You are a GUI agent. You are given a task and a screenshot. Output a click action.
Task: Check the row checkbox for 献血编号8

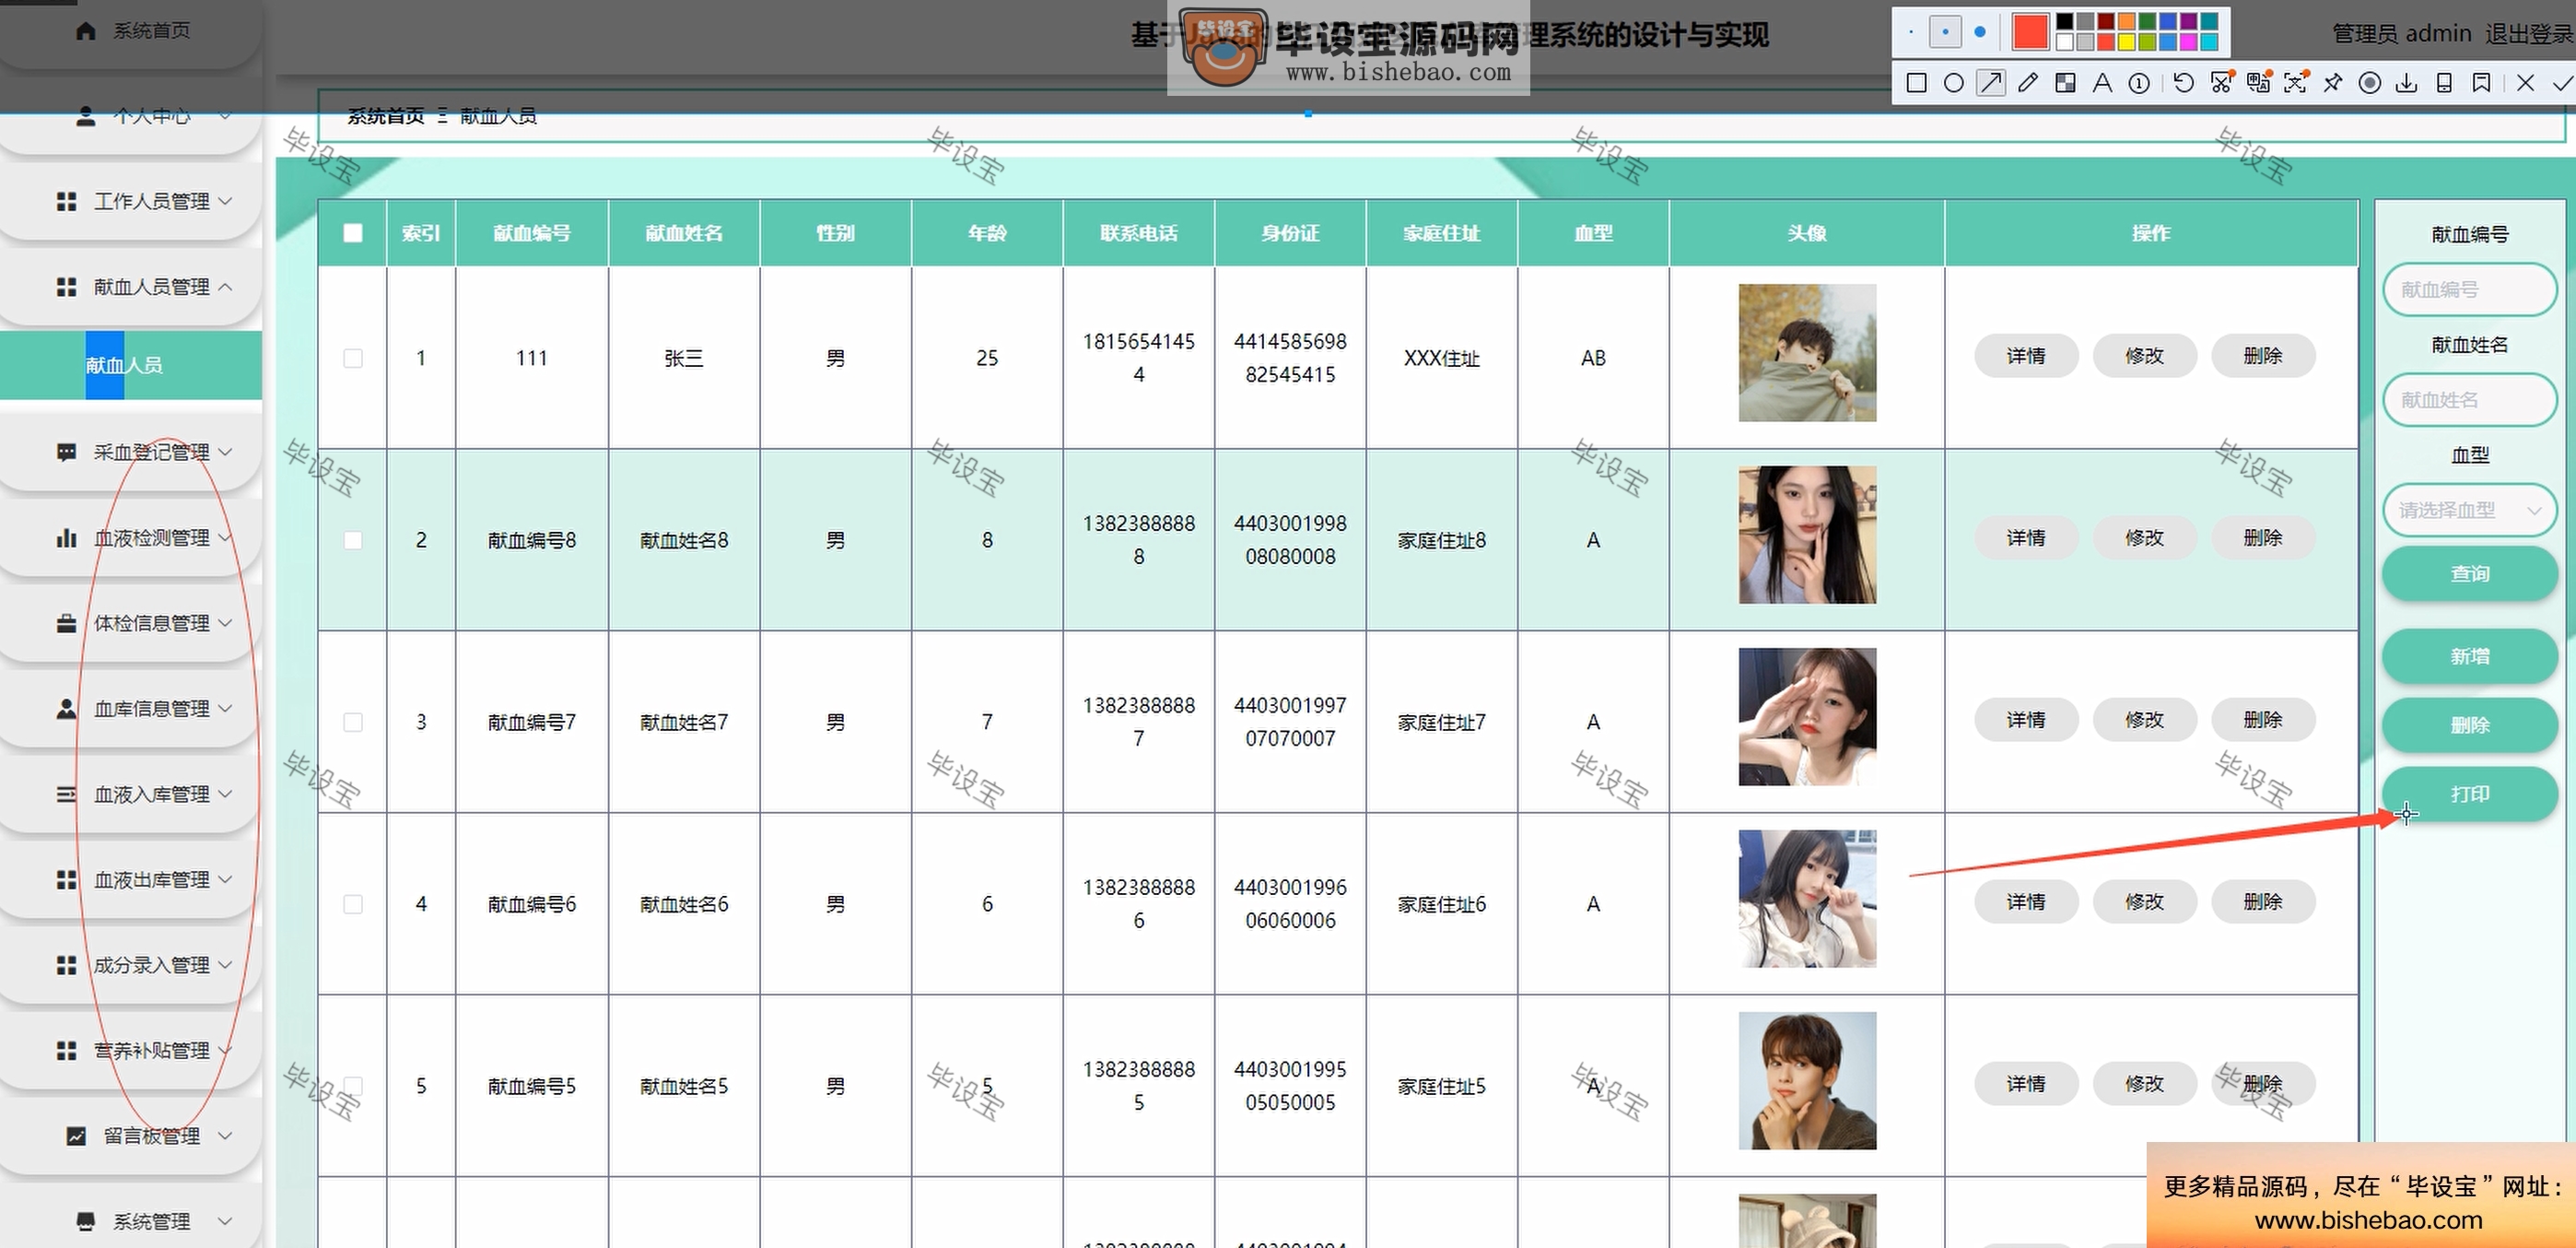click(353, 540)
